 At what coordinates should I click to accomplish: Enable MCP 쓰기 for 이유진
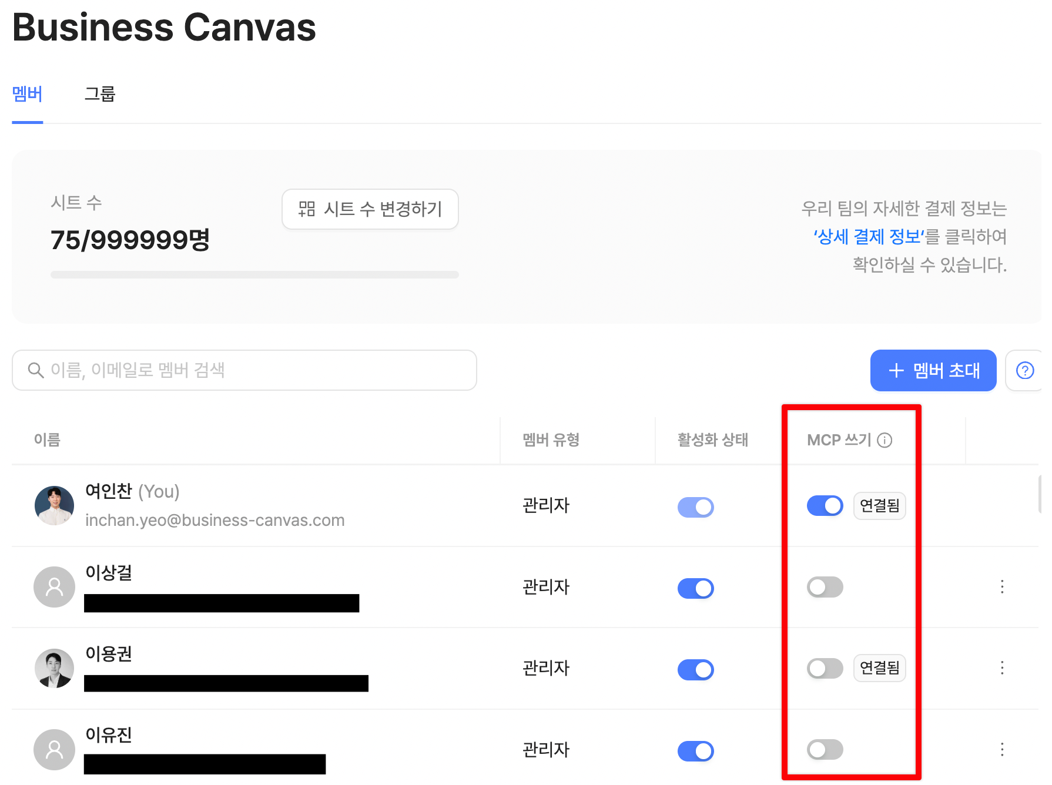point(825,749)
